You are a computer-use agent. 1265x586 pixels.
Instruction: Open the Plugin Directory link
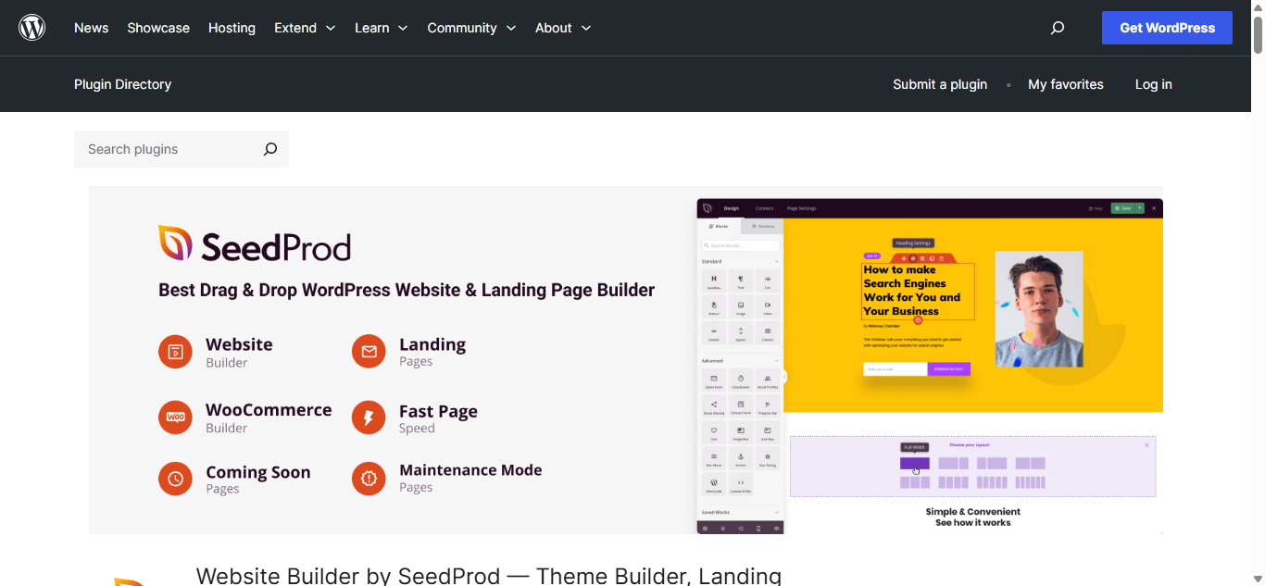[122, 84]
